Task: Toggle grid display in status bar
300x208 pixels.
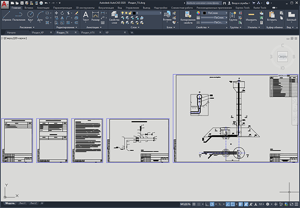Action: pos(194,205)
